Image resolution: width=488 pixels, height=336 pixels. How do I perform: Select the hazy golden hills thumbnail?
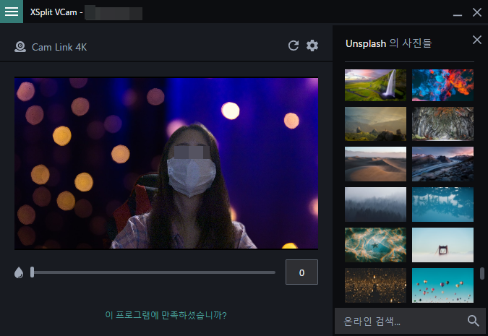pos(375,124)
